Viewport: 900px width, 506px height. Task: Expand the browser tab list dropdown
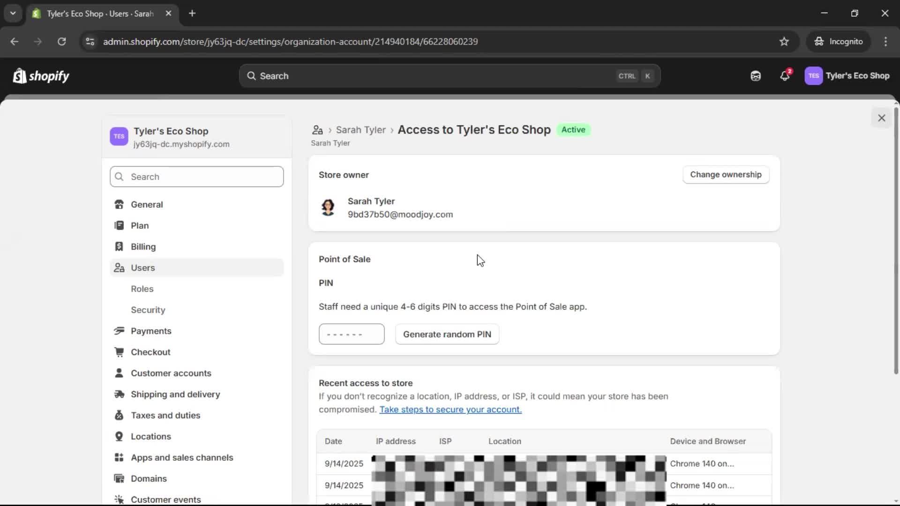pyautogui.click(x=13, y=13)
